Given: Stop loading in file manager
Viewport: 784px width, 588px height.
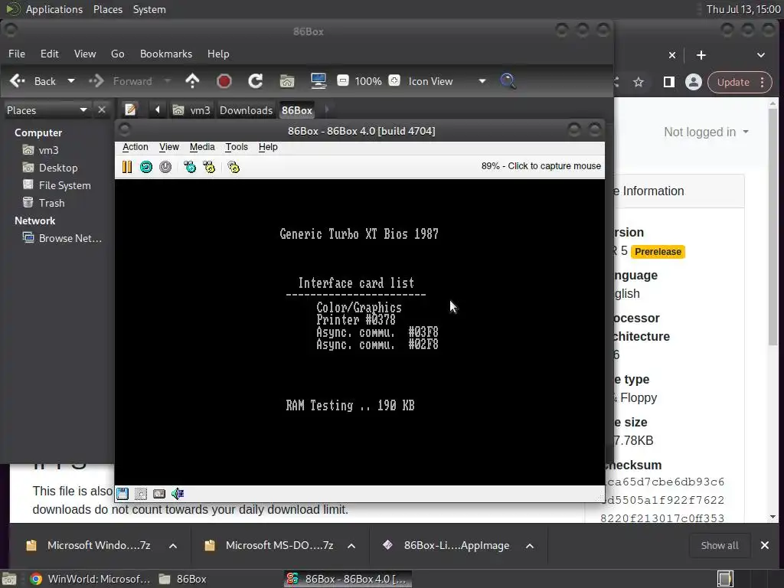Looking at the screenshot, I should pyautogui.click(x=224, y=81).
